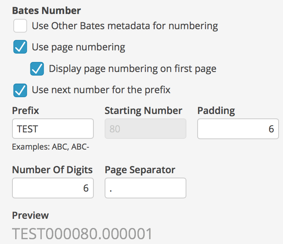
Task: Click the Prefix field label
Action: [x=25, y=110]
